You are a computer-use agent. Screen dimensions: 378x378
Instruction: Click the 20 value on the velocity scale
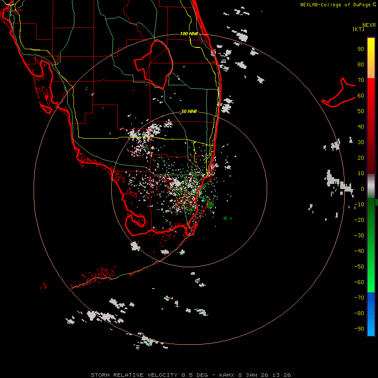tap(361, 158)
